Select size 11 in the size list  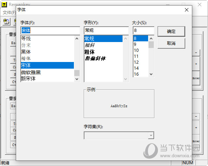141,56
